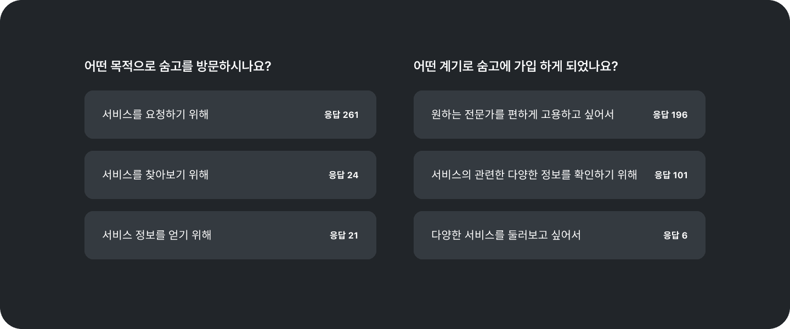The image size is (790, 329).
Task: Open the '응답 6' response count
Action: (675, 235)
